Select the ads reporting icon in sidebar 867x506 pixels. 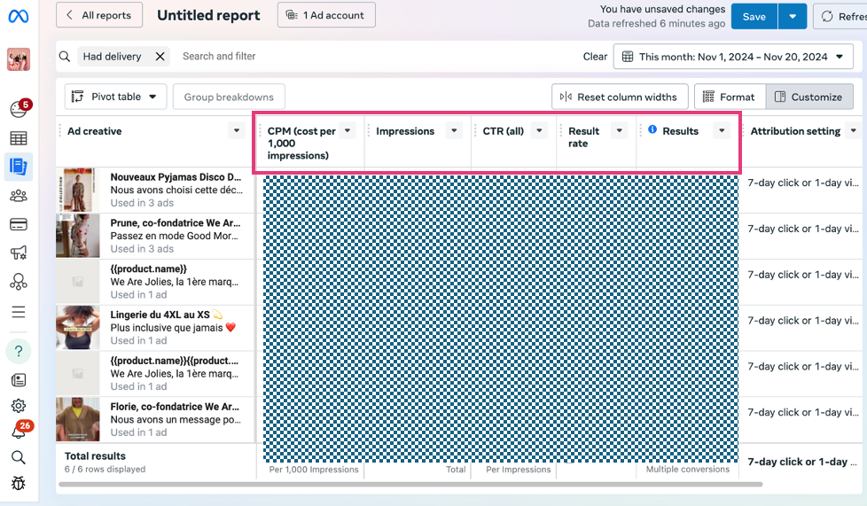[19, 167]
